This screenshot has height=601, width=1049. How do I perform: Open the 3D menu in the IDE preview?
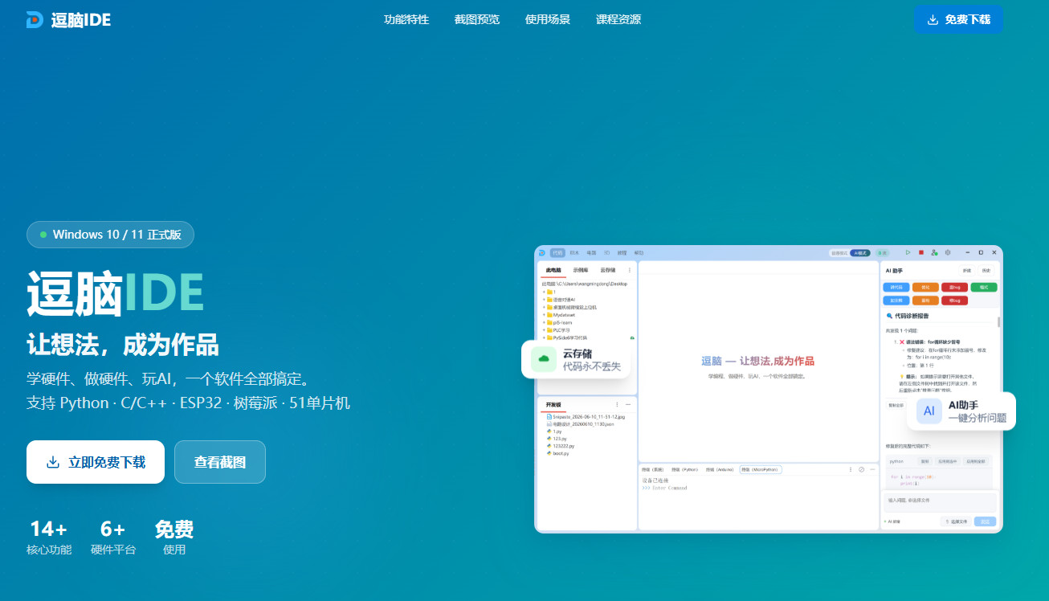[607, 252]
